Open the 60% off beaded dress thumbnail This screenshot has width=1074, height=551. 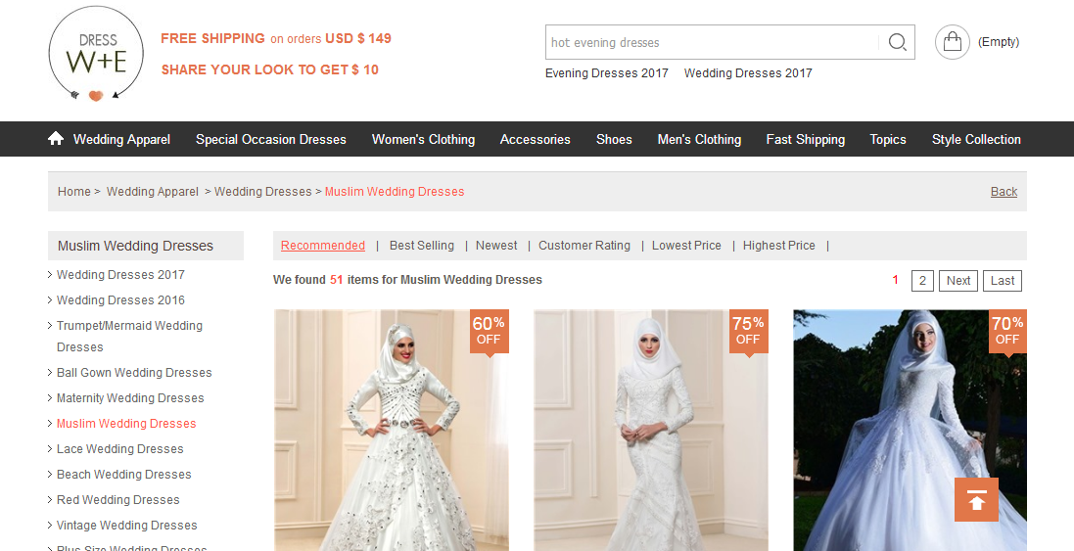(391, 431)
